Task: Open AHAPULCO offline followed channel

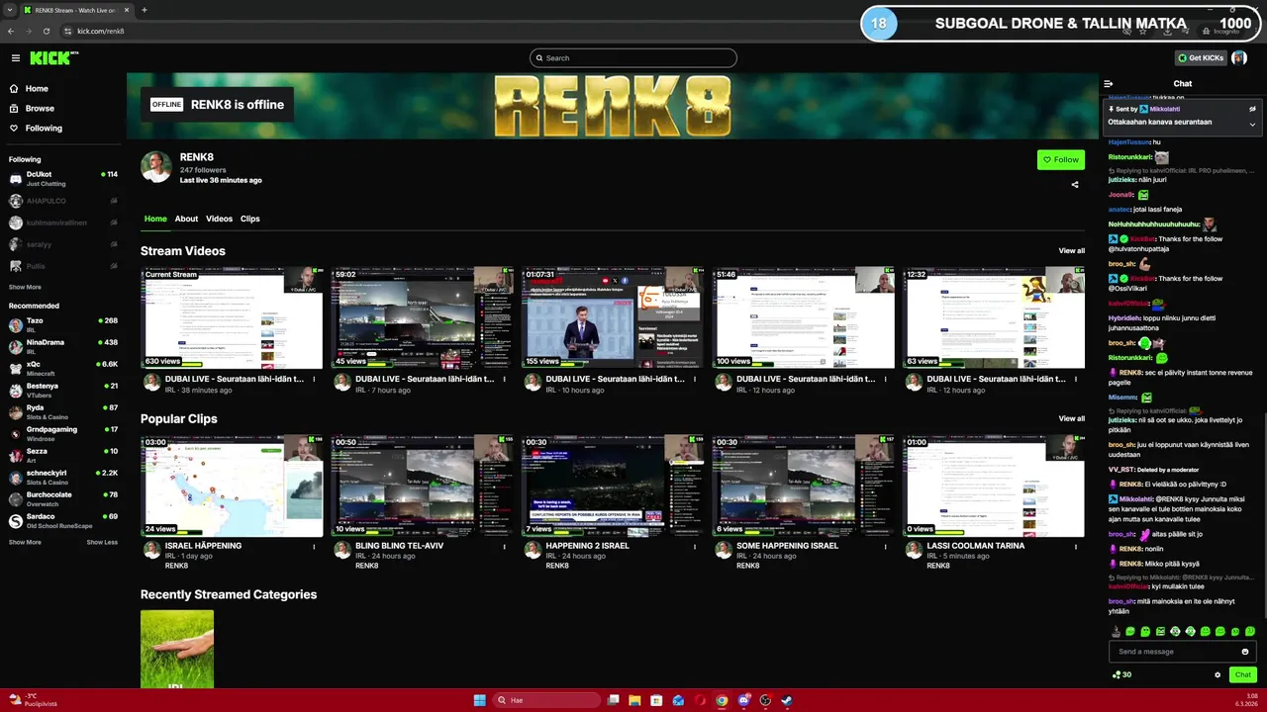Action: [63, 201]
